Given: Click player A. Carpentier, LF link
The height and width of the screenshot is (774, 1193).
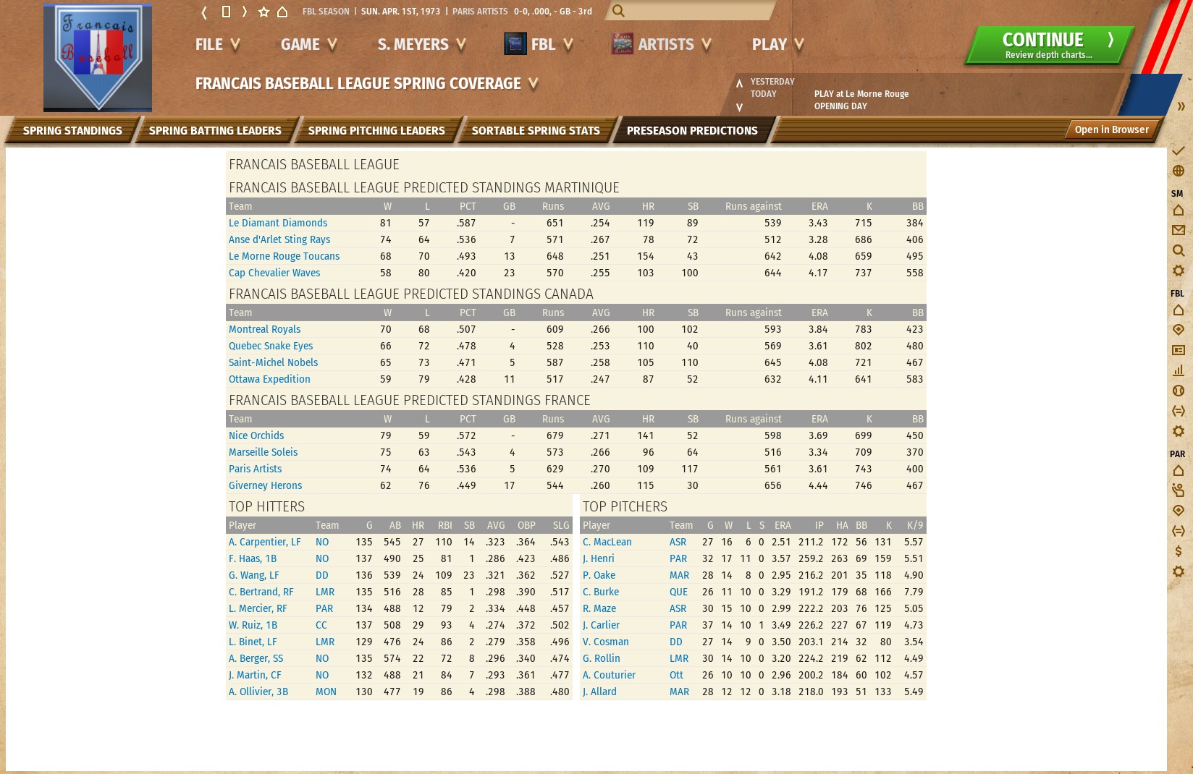Looking at the screenshot, I should pos(264,543).
